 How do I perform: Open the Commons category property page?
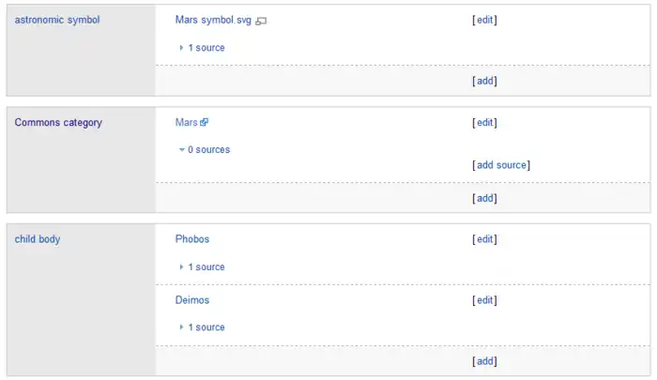pos(58,123)
